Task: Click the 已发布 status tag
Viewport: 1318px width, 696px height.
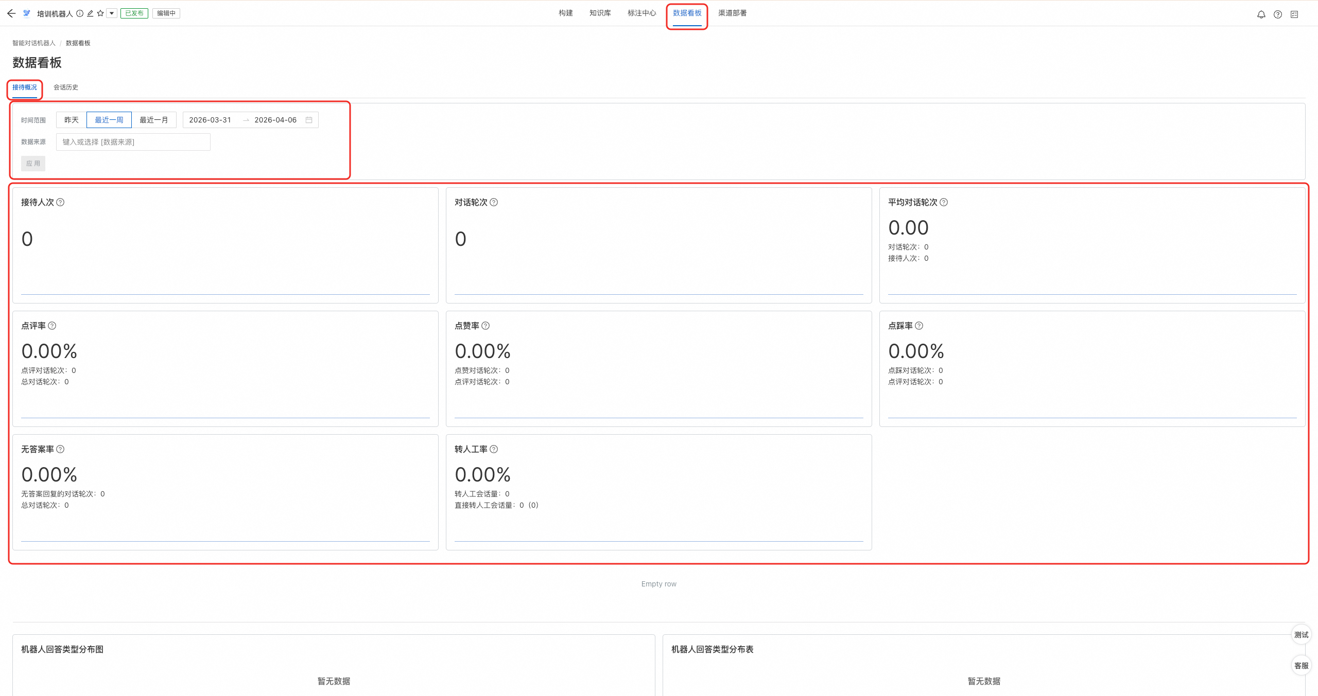Action: (x=134, y=13)
